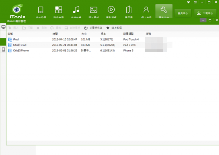Click the iPod backup file icon
219x155 pixels.
point(10,40)
